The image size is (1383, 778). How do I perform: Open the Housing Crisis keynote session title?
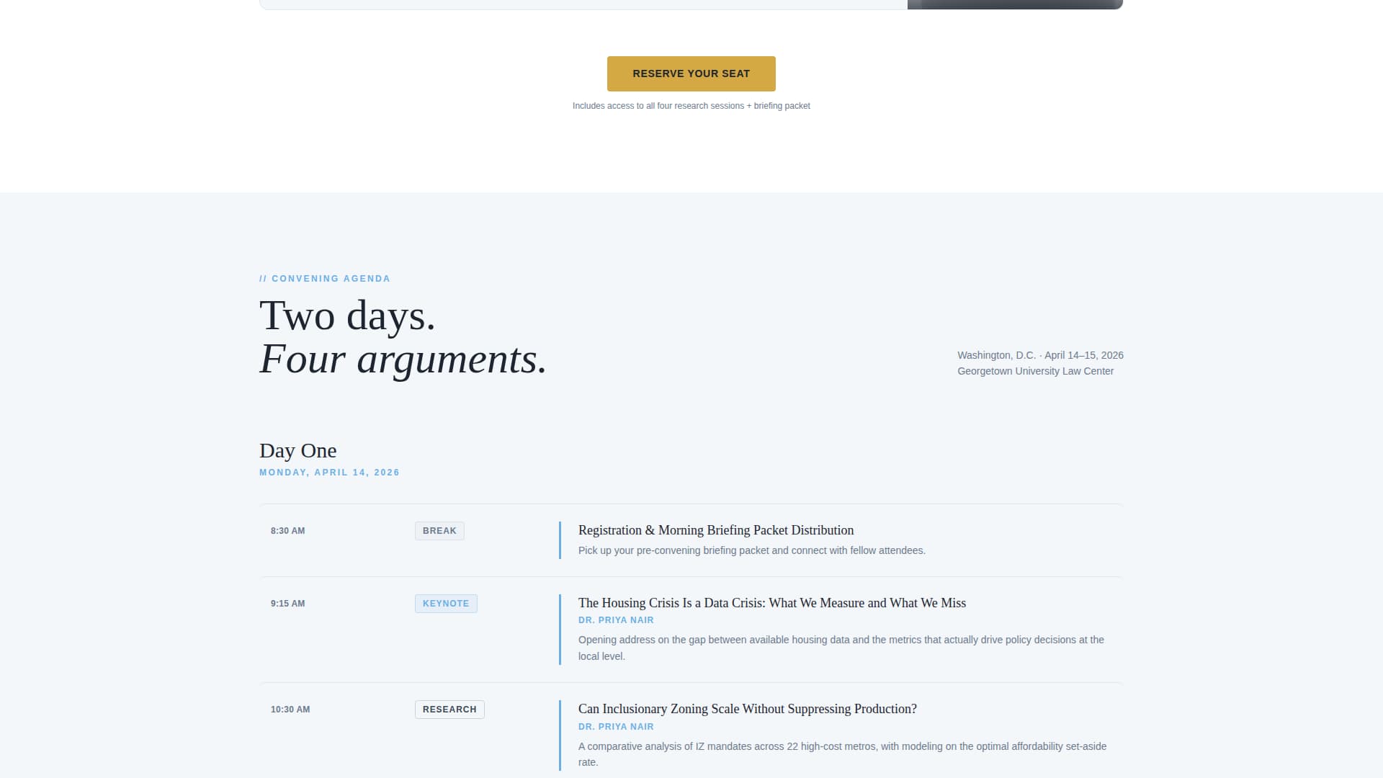(x=771, y=603)
